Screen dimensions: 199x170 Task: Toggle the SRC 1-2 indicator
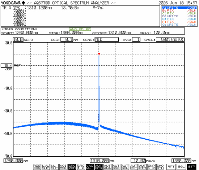point(81,167)
